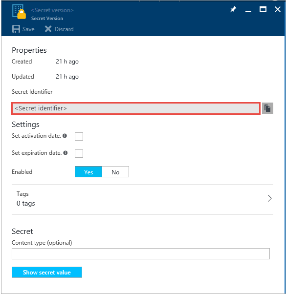Click the Discard X icon

point(48,29)
